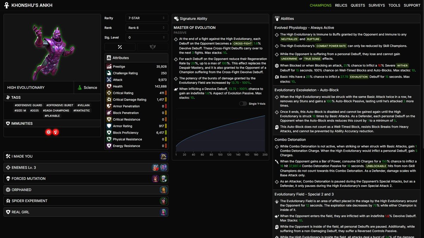Click the Critical Rating attribute icon
Viewport: 424px width, 238px height.
109,93
